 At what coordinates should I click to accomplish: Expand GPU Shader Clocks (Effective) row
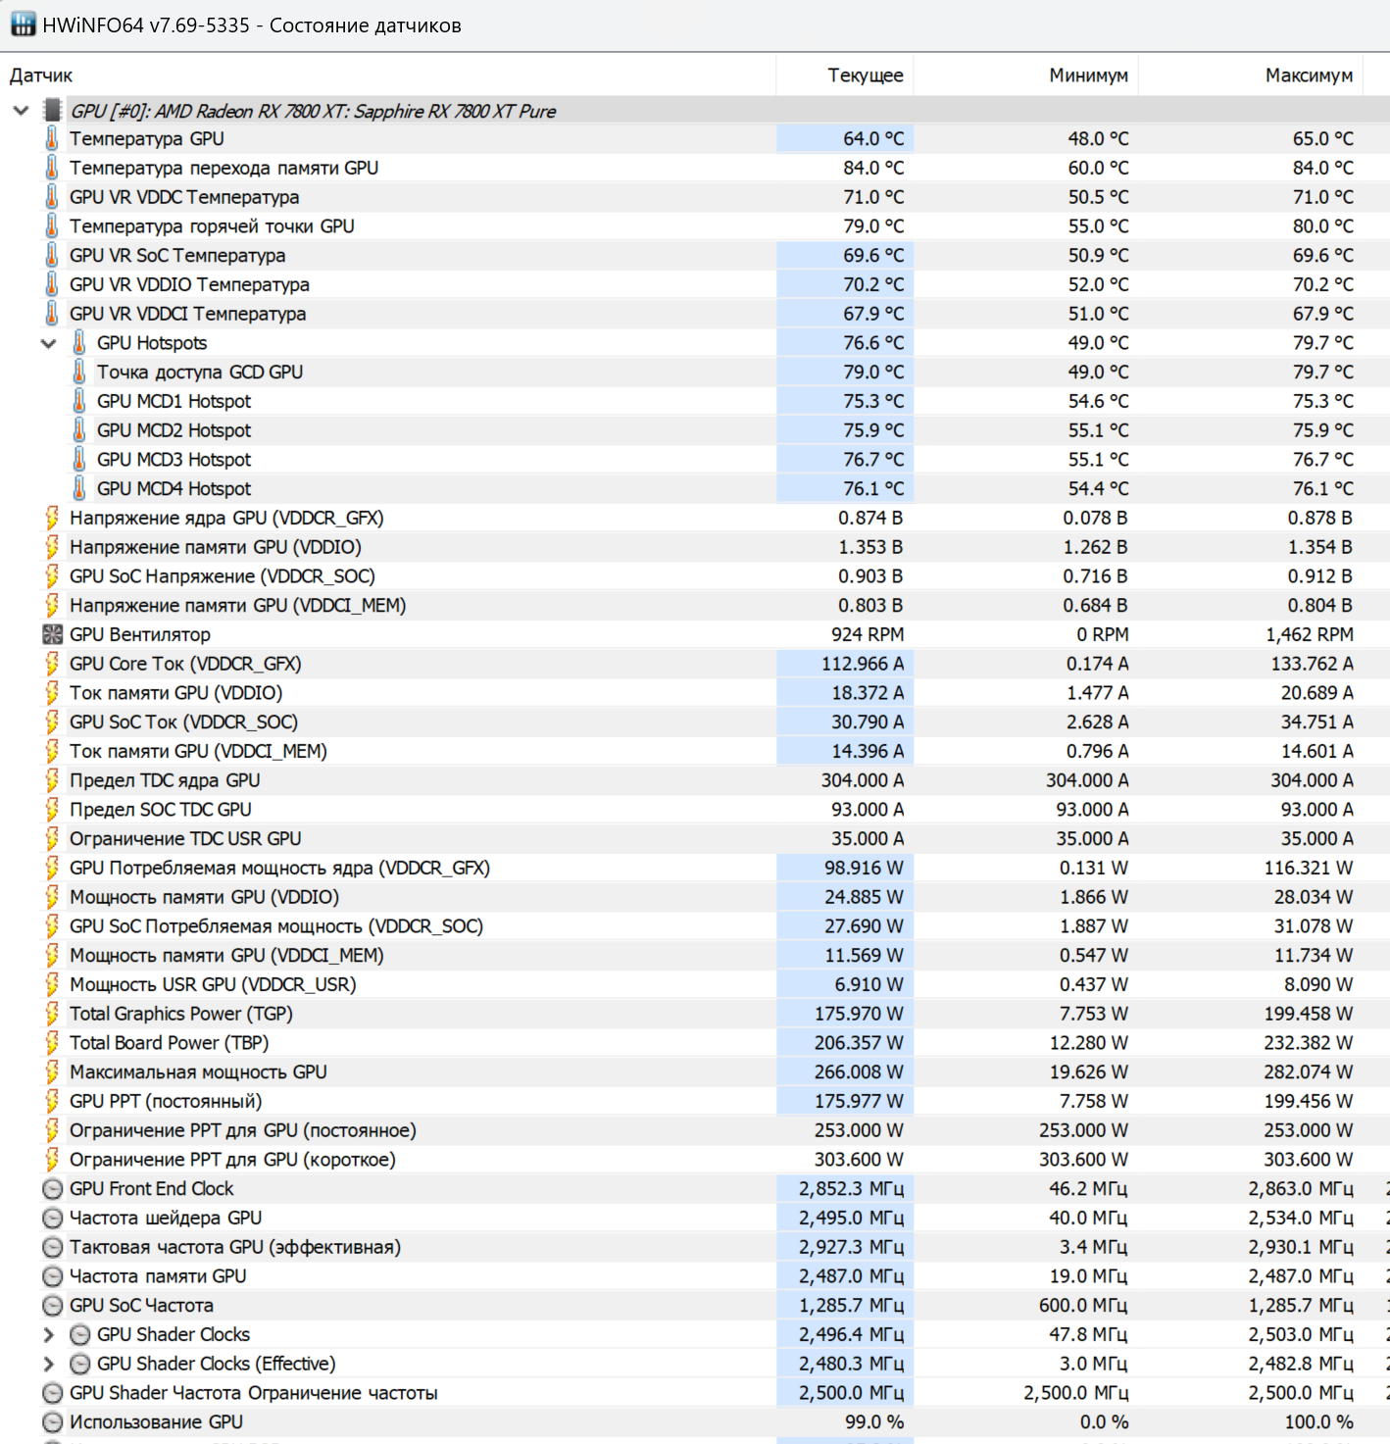(48, 1364)
